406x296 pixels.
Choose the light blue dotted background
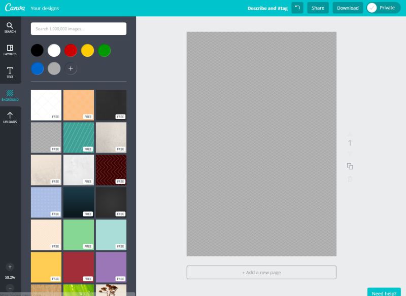click(46, 202)
